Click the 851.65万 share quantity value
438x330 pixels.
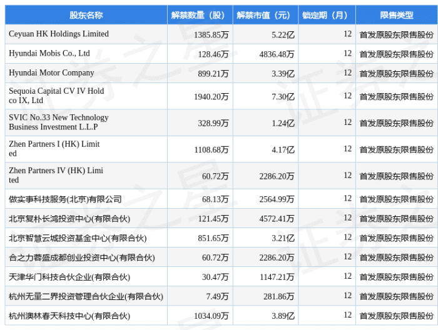click(213, 238)
